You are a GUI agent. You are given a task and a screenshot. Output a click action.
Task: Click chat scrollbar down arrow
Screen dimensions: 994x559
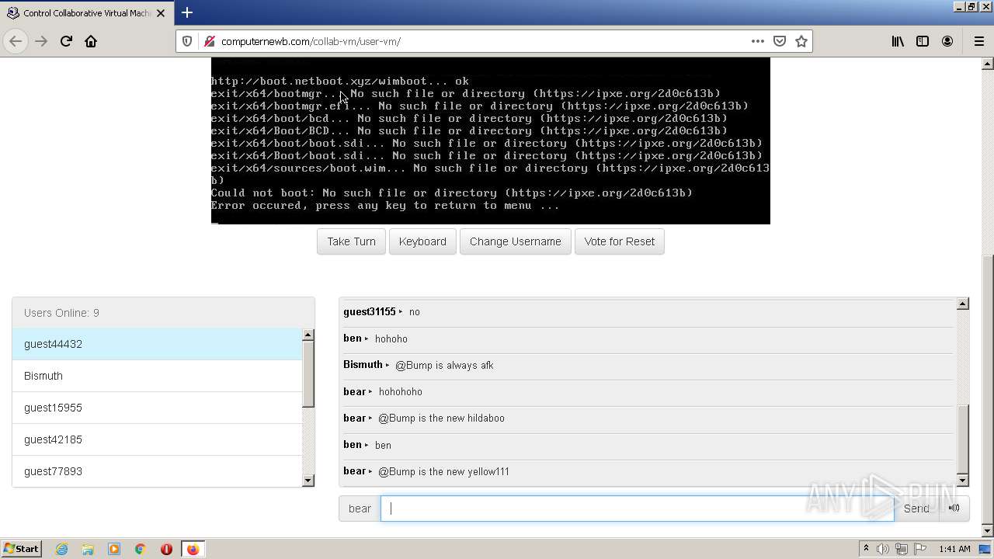click(963, 481)
